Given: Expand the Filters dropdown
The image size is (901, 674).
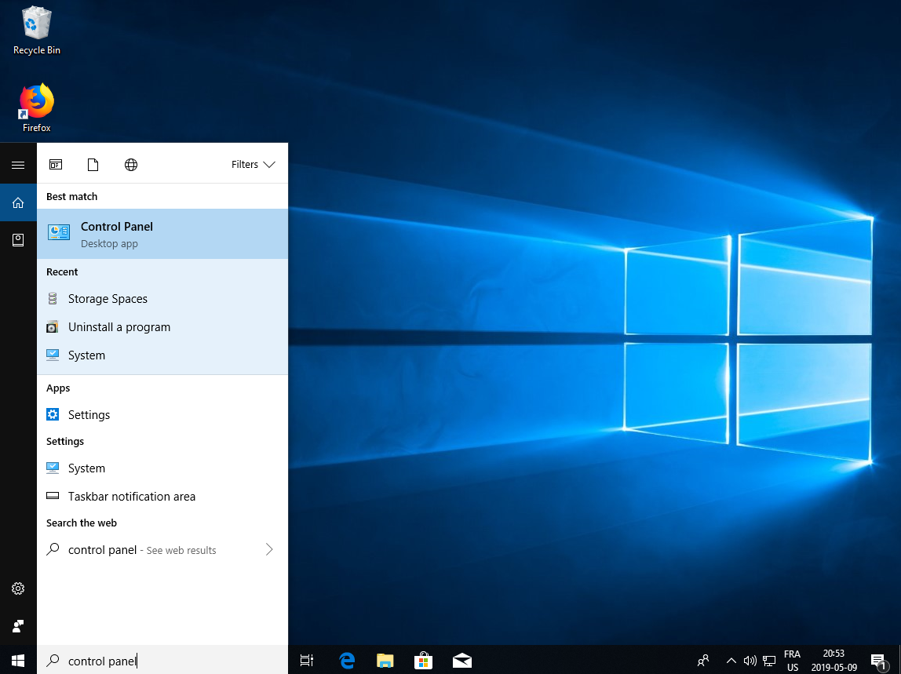Looking at the screenshot, I should (253, 165).
